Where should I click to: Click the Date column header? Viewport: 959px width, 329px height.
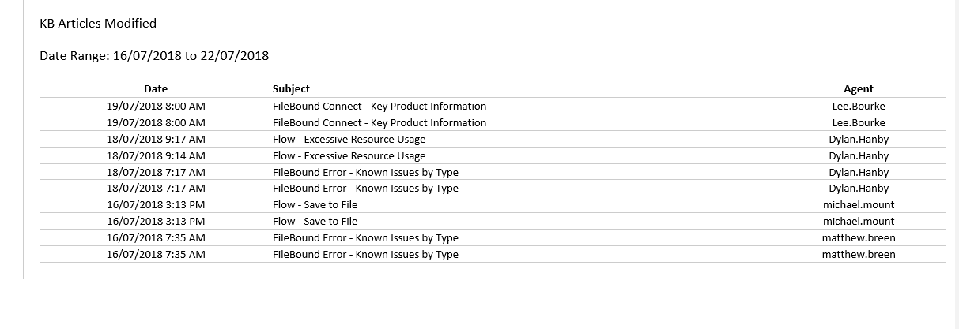pyautogui.click(x=156, y=89)
